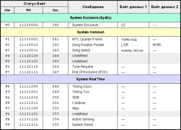This screenshot has height=130, width=181.
Task: Click the тайм-код data cell
Action: (129, 40)
